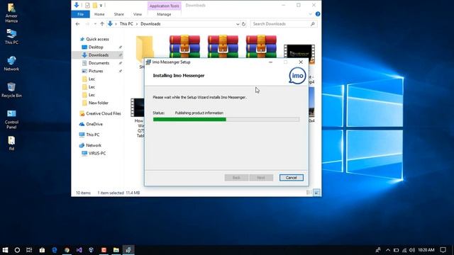Open Cortana search circle on taskbar

point(17,250)
